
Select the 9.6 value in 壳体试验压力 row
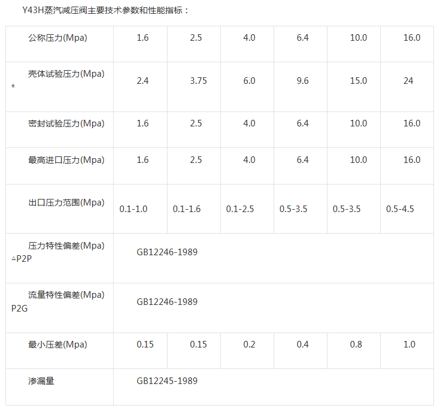(302, 81)
